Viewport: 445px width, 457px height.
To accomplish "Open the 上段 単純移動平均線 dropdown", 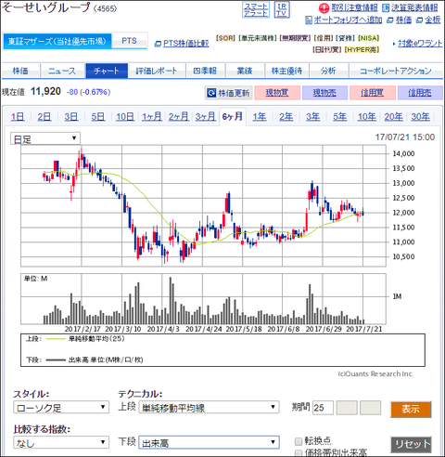I will click(209, 407).
